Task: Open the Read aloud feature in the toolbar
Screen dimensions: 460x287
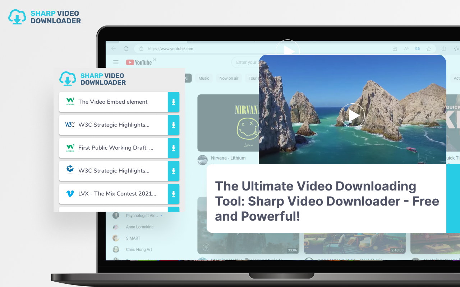Action: tap(406, 48)
